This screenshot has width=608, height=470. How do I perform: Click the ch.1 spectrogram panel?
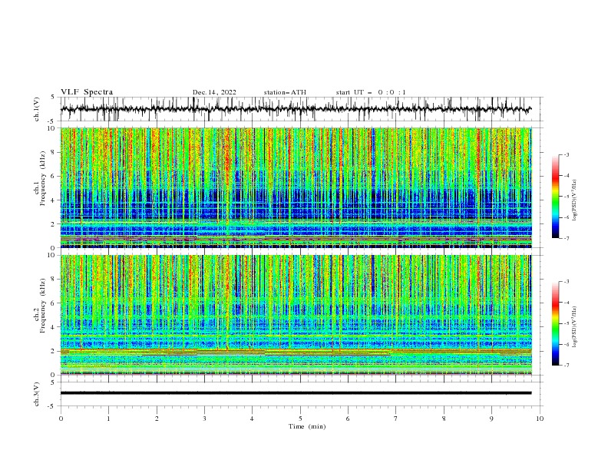pos(296,187)
